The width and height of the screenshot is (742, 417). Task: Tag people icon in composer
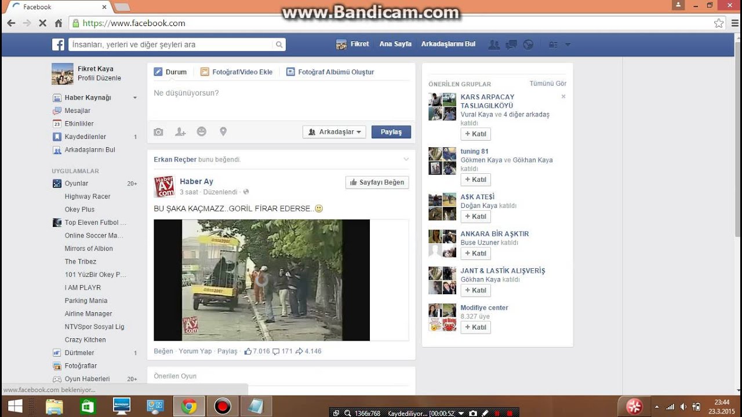pos(180,132)
